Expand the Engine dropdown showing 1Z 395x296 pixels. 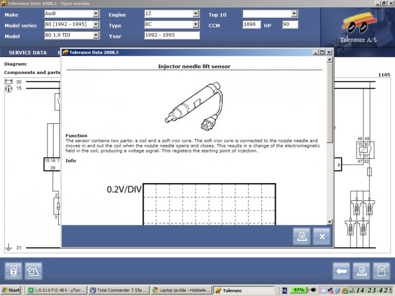click(196, 13)
